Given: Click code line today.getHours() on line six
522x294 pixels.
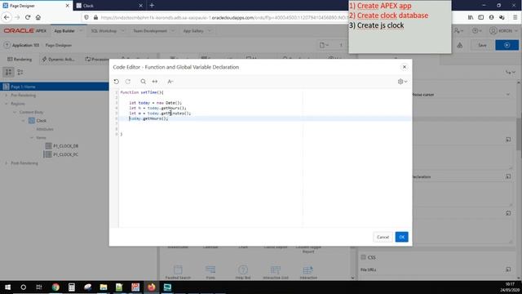Looking at the screenshot, I should (x=148, y=118).
